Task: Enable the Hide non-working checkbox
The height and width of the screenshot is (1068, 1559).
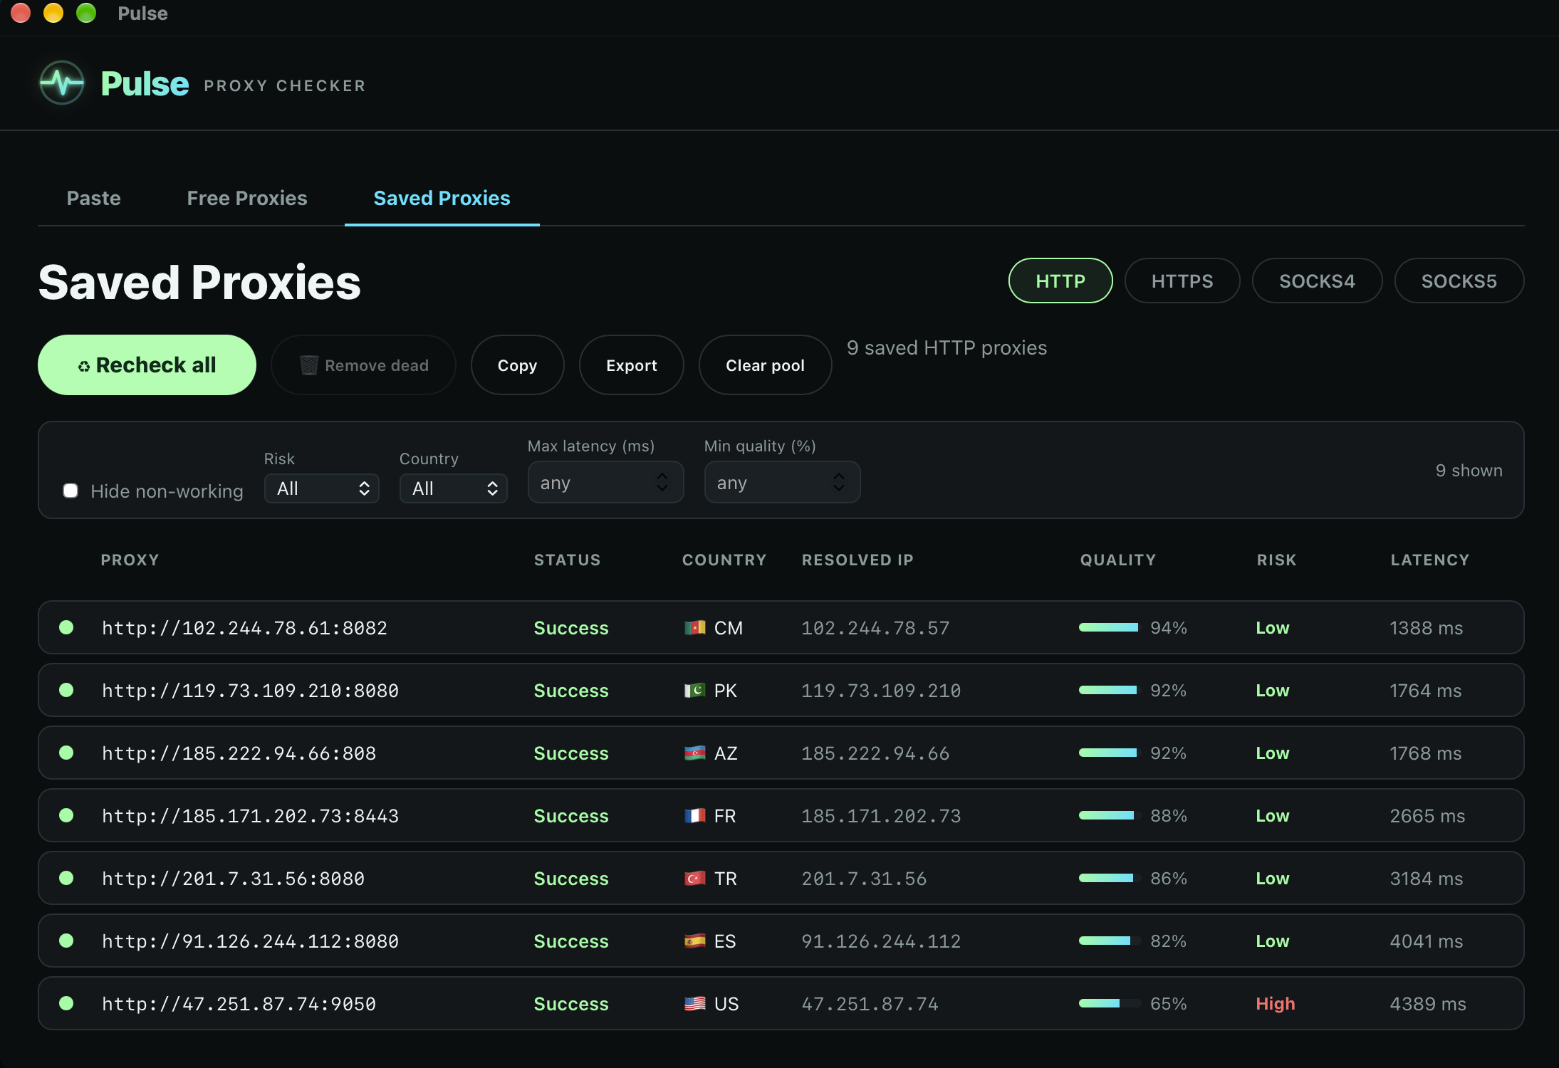Action: pyautogui.click(x=71, y=491)
